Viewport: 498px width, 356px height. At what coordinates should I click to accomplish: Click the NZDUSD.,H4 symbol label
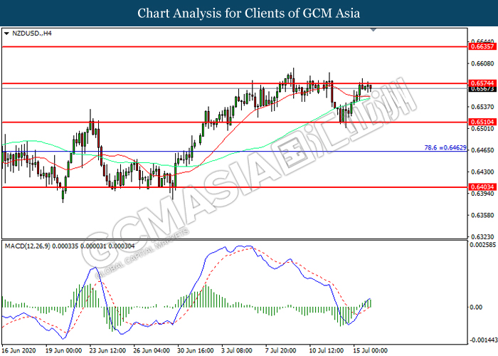tap(32, 33)
